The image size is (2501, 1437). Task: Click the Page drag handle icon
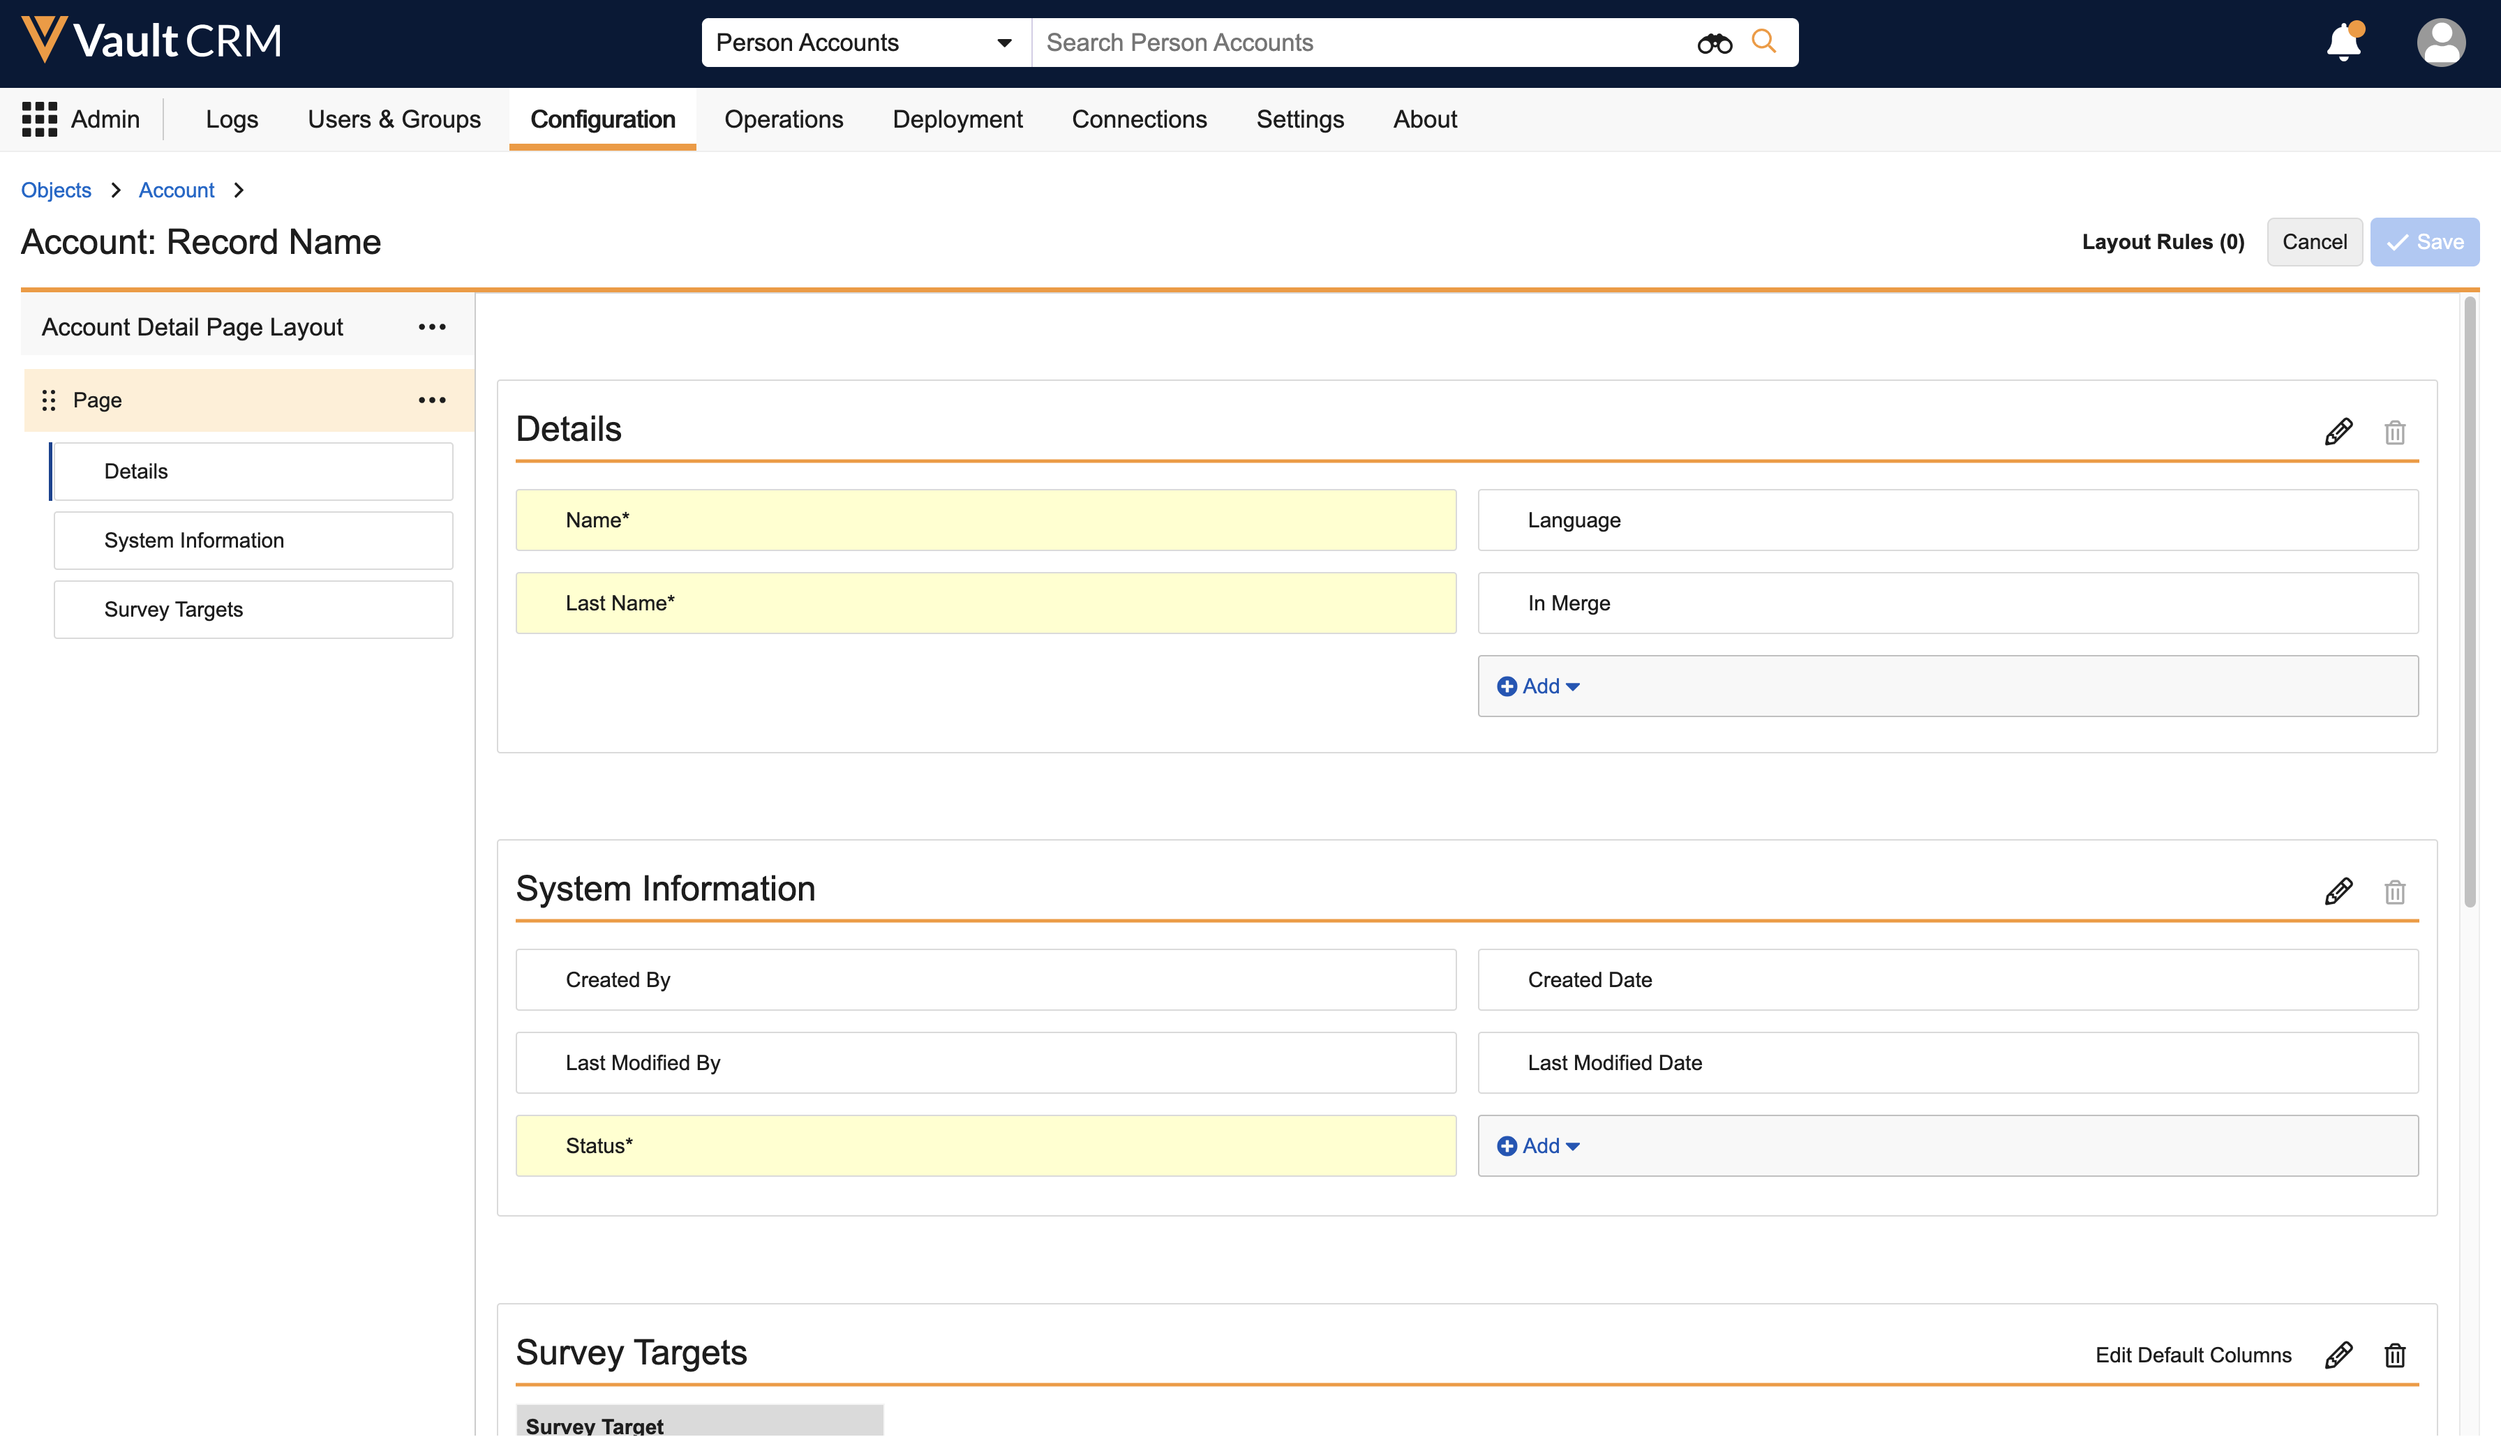point(48,400)
